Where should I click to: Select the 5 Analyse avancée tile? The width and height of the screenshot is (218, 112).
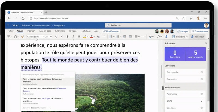[x=196, y=54]
